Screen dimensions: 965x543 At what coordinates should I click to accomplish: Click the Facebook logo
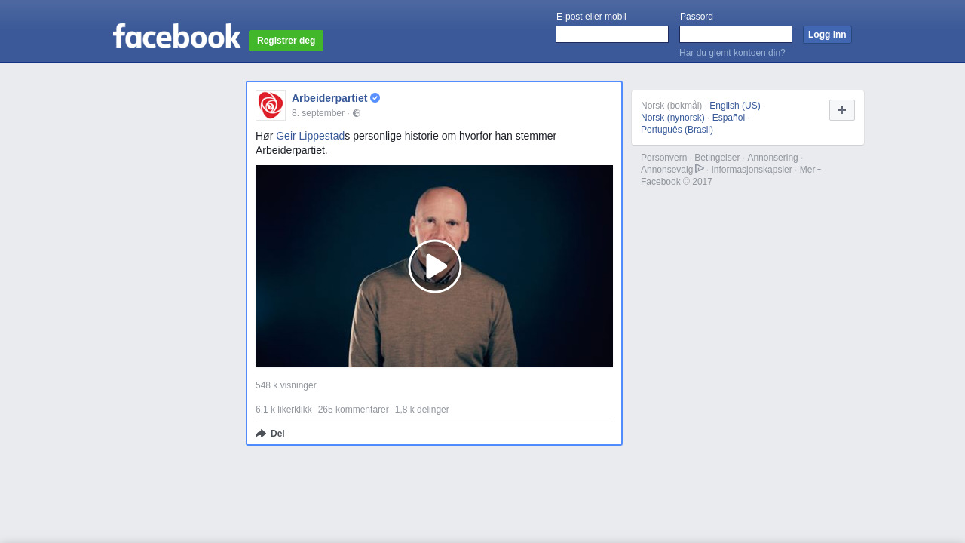[177, 35]
